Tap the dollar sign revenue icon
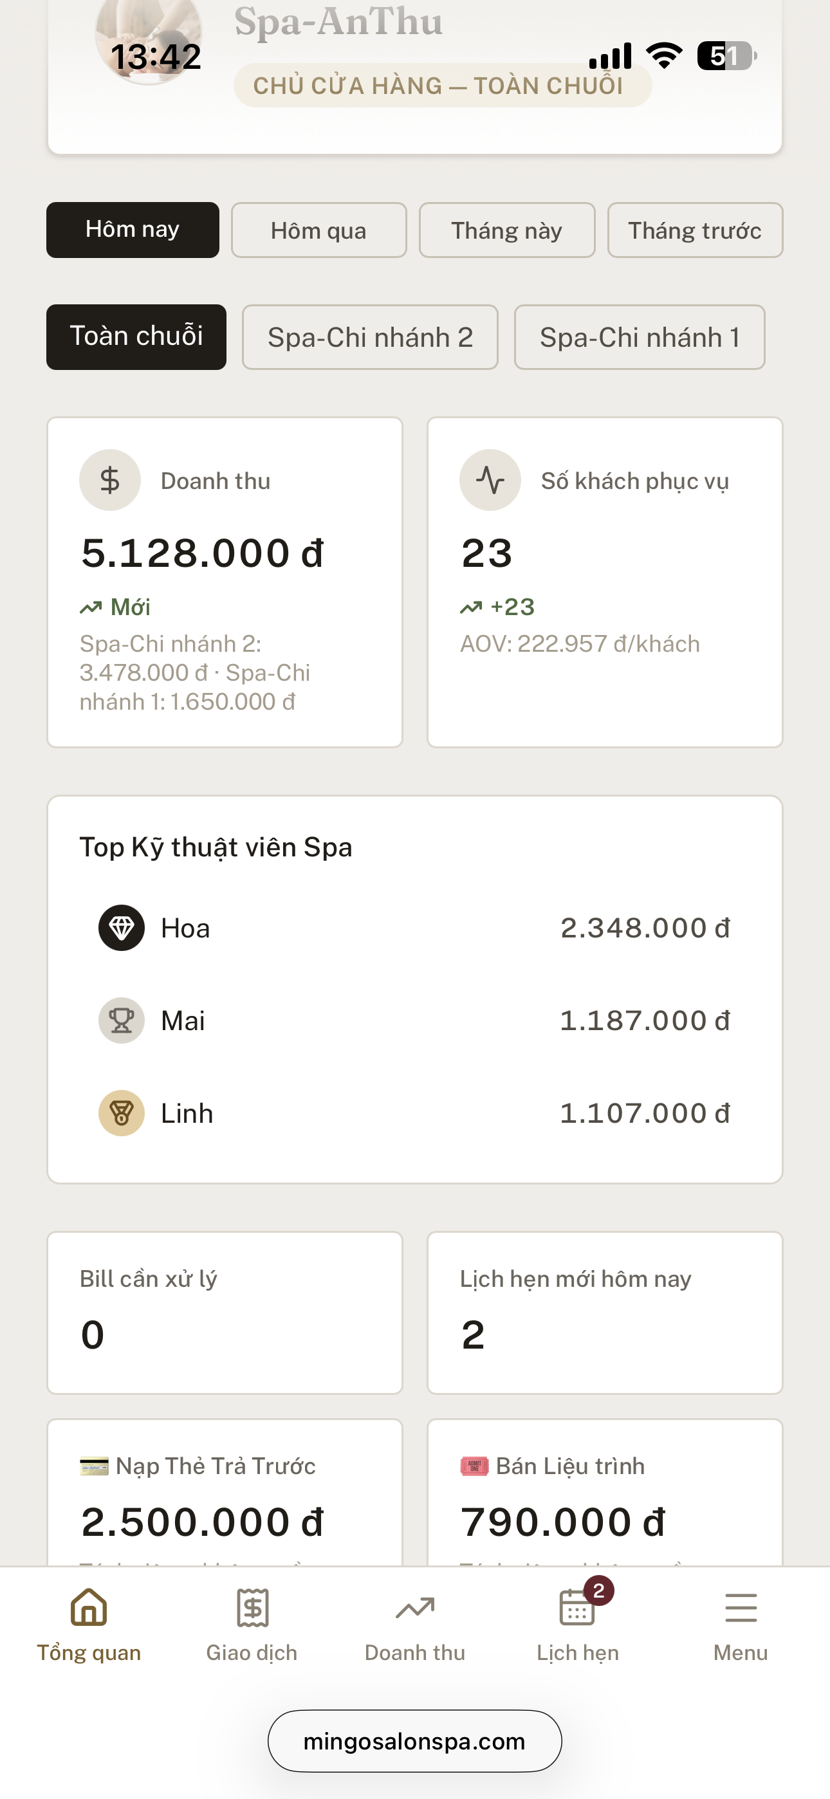Screen dimensions: 830x1799 click(x=109, y=481)
